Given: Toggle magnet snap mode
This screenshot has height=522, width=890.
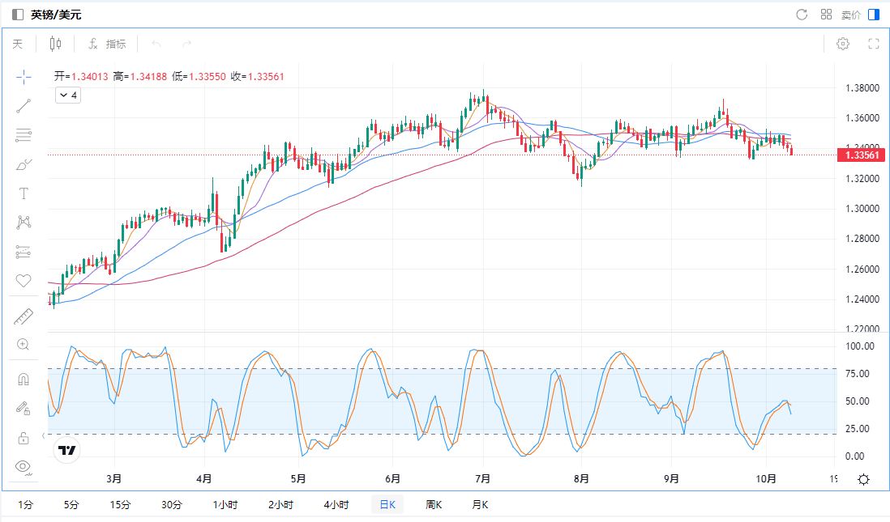Looking at the screenshot, I should [24, 380].
